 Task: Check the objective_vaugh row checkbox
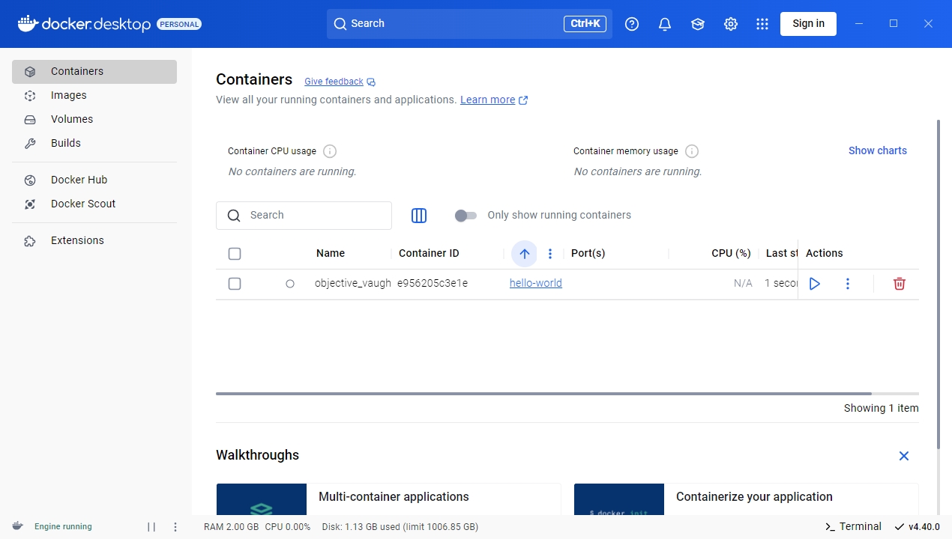pos(235,284)
